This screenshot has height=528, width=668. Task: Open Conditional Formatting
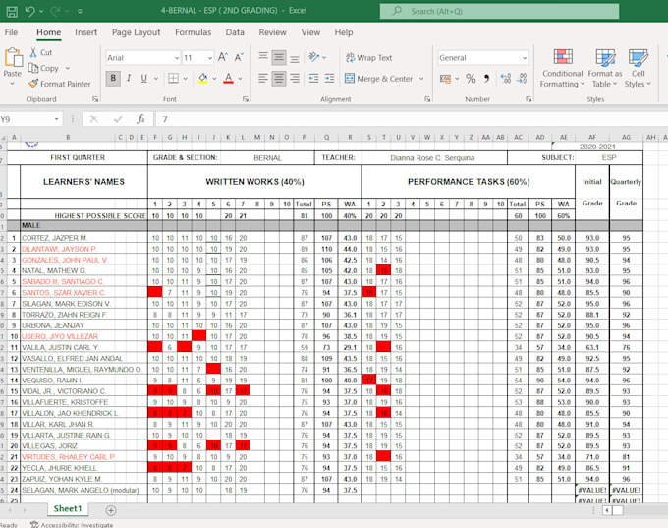(562, 67)
